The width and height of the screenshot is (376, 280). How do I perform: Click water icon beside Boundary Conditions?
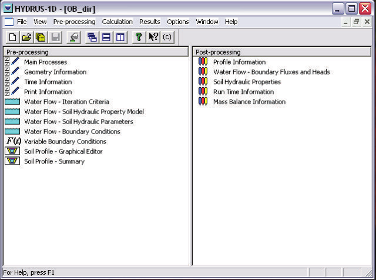point(12,131)
